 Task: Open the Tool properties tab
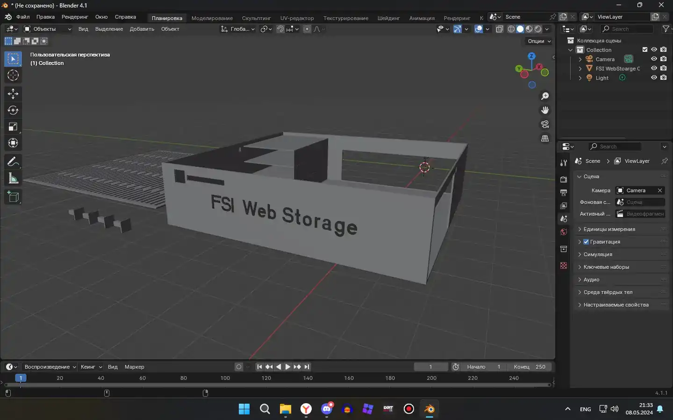(x=564, y=162)
